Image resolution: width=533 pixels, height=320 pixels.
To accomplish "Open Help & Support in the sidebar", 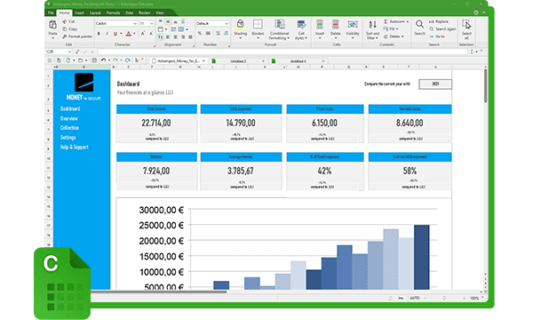I will pos(74,147).
